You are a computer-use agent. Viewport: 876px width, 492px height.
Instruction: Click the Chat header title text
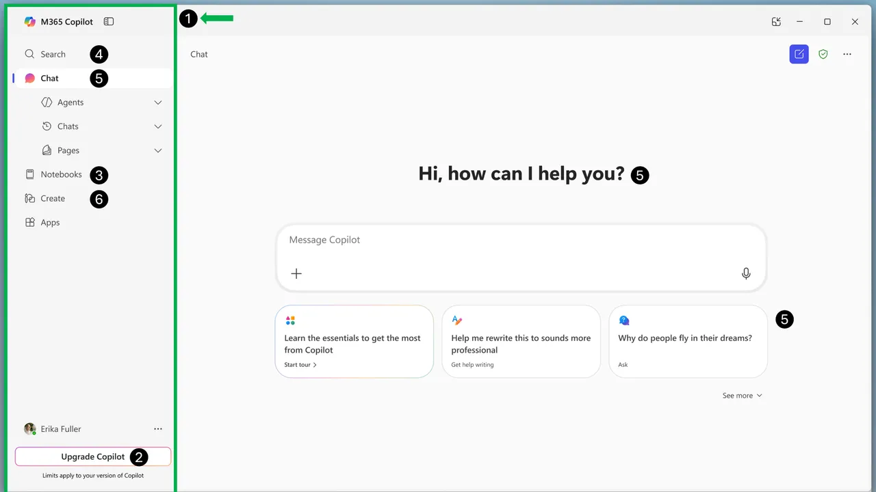(x=199, y=54)
